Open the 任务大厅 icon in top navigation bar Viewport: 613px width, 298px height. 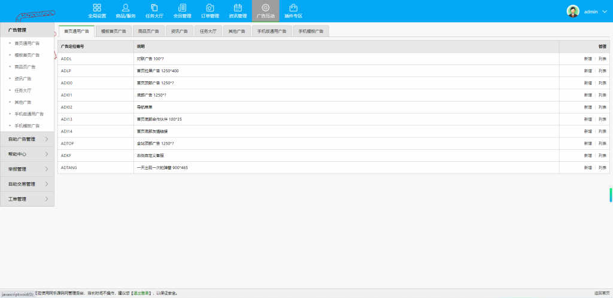pos(154,7)
